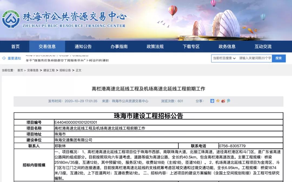Click the Zhuhai trading center logo
This screenshot has height=182, width=292.
(11, 19)
